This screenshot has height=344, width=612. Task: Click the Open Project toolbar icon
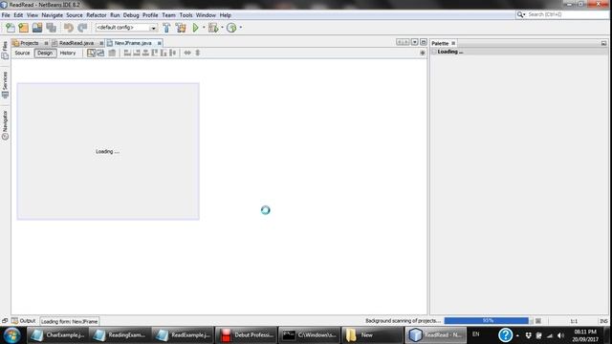(x=37, y=28)
